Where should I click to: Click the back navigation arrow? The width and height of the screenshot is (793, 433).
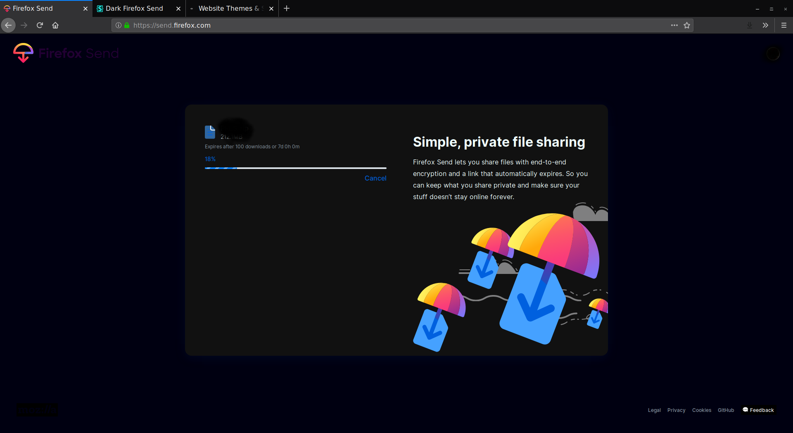8,25
